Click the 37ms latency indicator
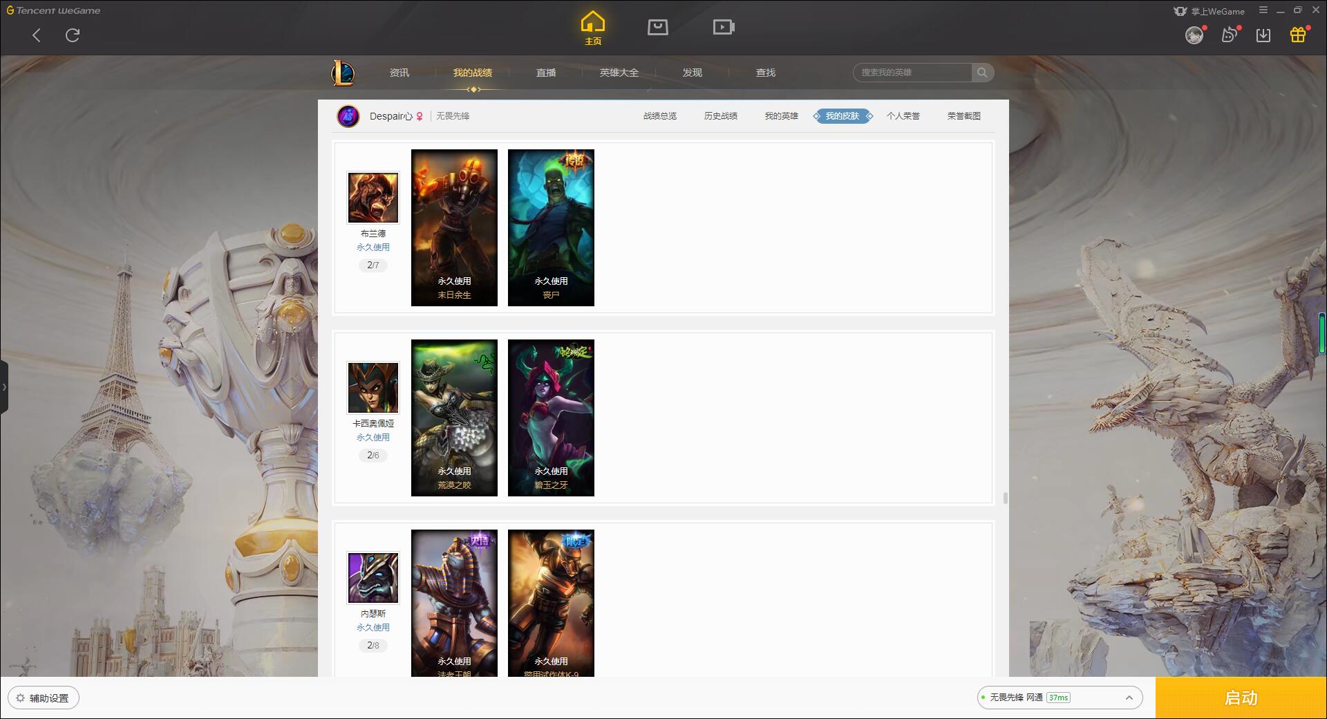The width and height of the screenshot is (1327, 719). [1058, 698]
